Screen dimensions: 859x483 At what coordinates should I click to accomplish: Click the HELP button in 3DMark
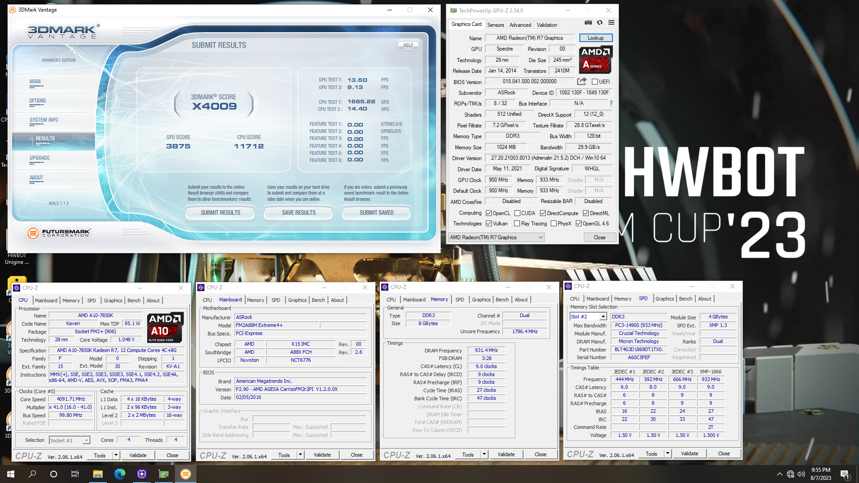(408, 45)
